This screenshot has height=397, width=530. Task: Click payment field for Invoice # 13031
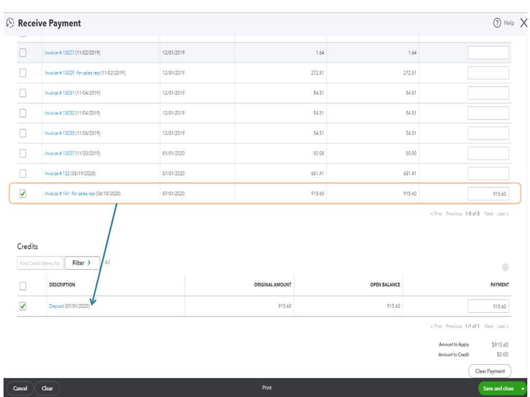click(x=488, y=93)
